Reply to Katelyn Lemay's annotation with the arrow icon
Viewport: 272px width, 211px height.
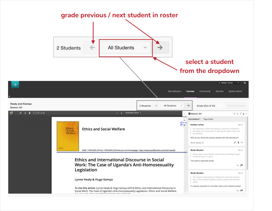pyautogui.click(x=242, y=142)
